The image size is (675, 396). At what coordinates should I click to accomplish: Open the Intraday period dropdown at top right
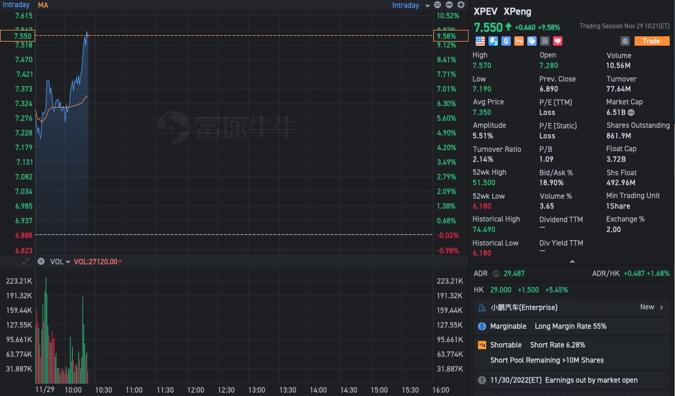(x=411, y=5)
